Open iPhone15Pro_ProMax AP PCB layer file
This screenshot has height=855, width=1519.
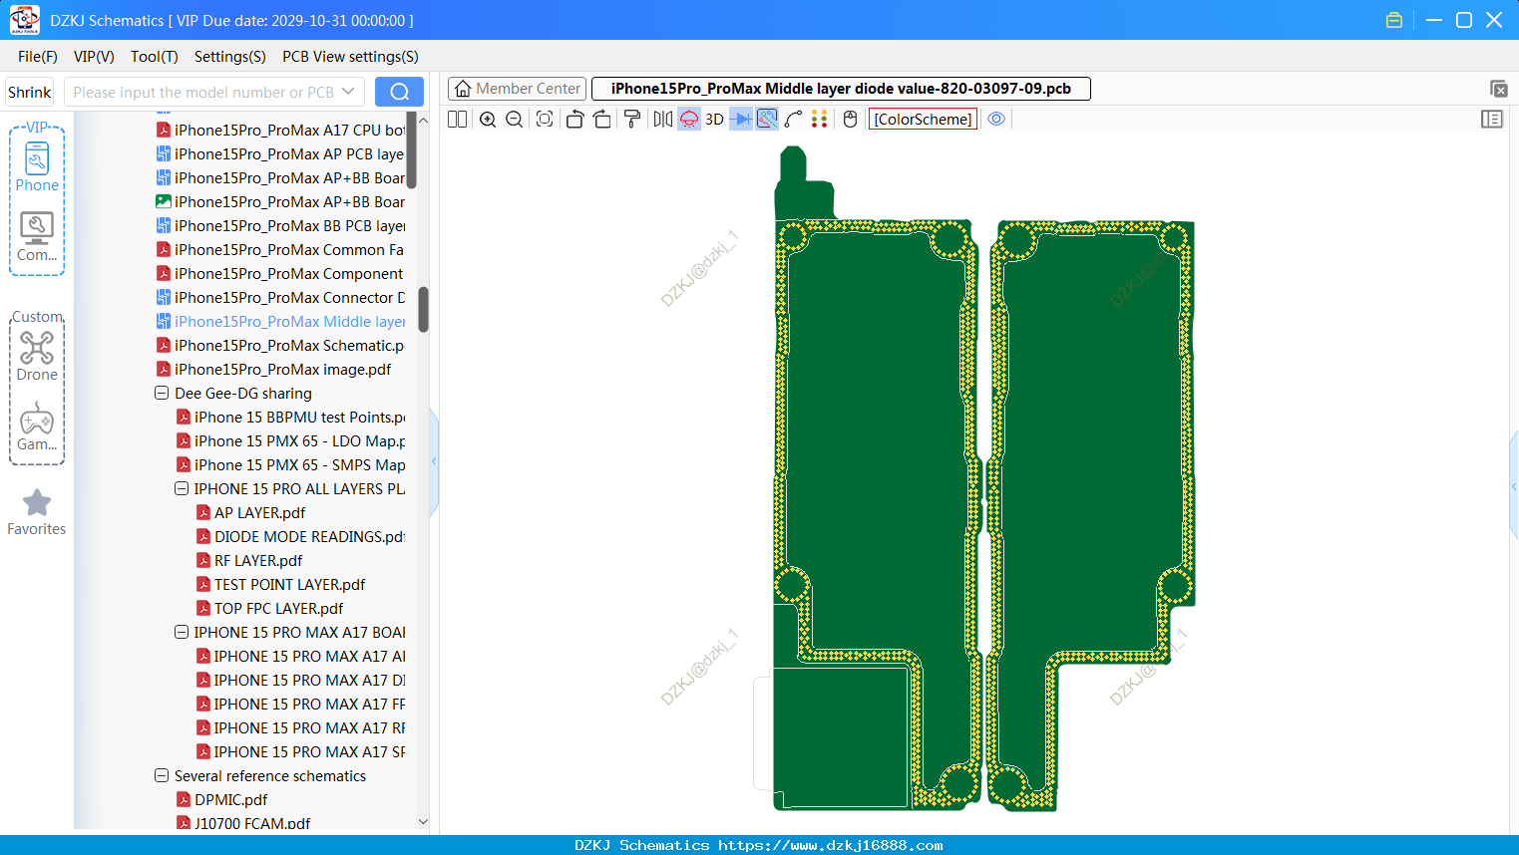click(x=280, y=153)
